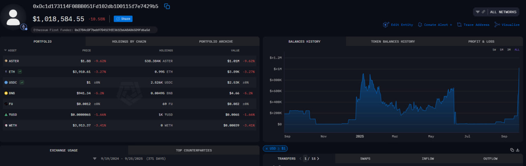This screenshot has width=526, height=166.
Task: Click the ASTER token icon
Action: [x=6, y=61]
